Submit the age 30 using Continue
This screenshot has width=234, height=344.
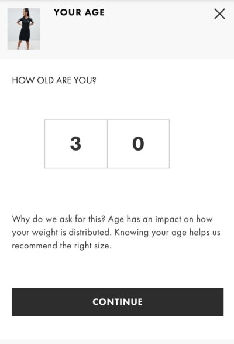[x=118, y=302]
